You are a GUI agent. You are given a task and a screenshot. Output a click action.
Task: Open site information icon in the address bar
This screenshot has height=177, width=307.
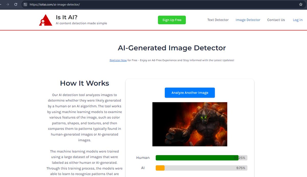(25, 4)
